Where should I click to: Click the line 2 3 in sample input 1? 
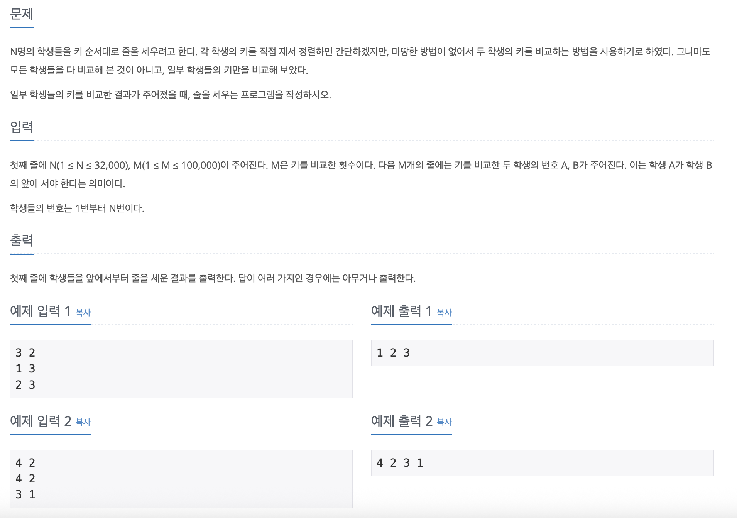pos(25,384)
